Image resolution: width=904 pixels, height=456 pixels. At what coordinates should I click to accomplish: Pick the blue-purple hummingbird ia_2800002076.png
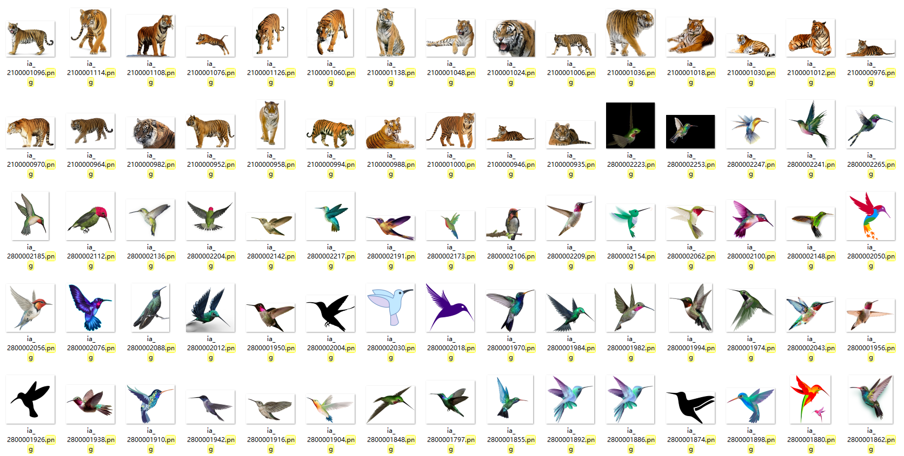click(x=90, y=308)
